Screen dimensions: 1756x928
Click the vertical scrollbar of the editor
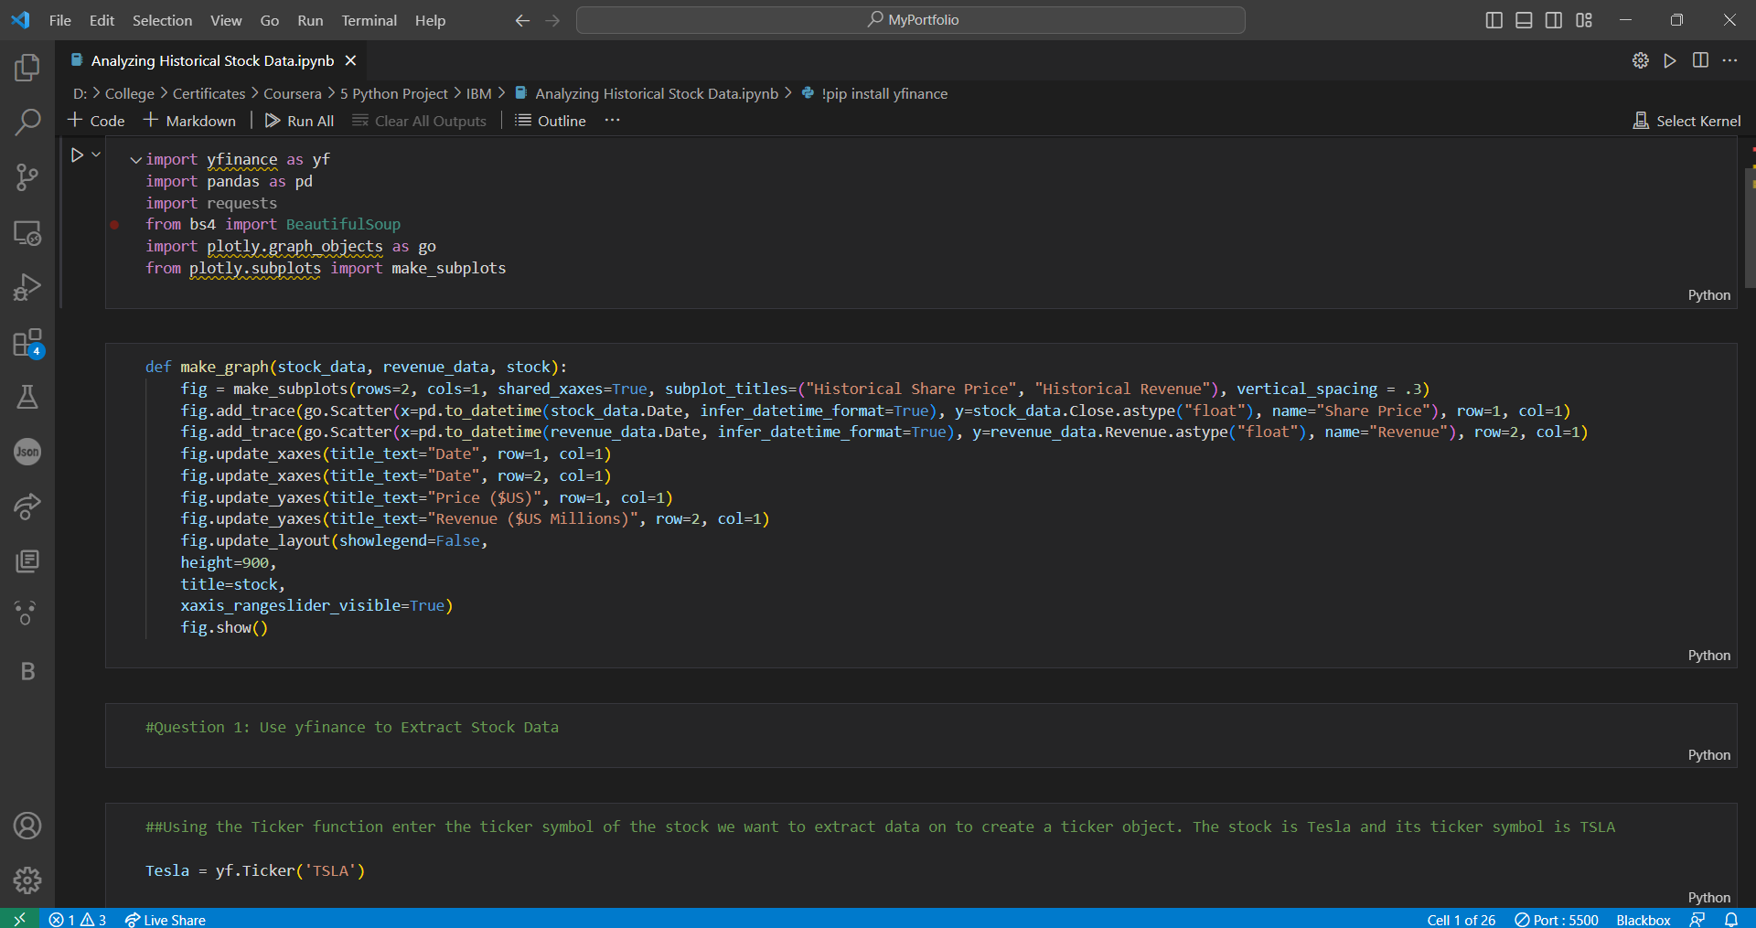point(1750,229)
